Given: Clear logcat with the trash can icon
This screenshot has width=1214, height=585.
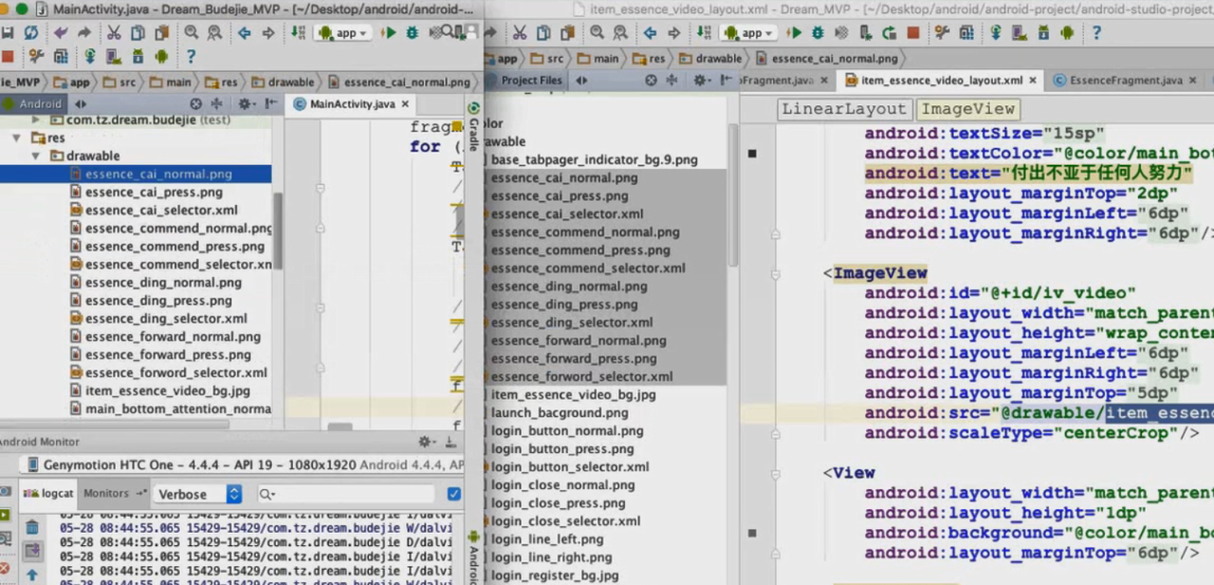Looking at the screenshot, I should (31, 527).
